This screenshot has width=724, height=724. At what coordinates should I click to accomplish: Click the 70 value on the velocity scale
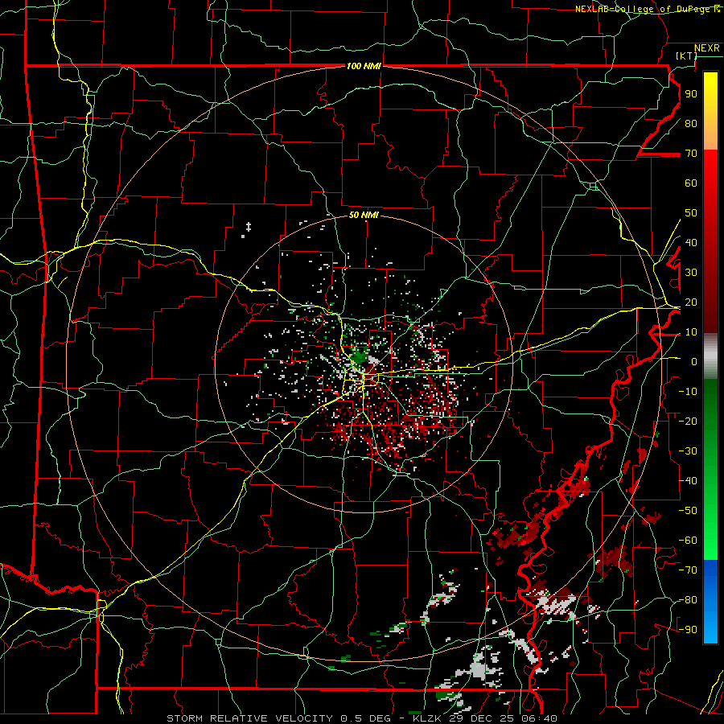point(691,154)
